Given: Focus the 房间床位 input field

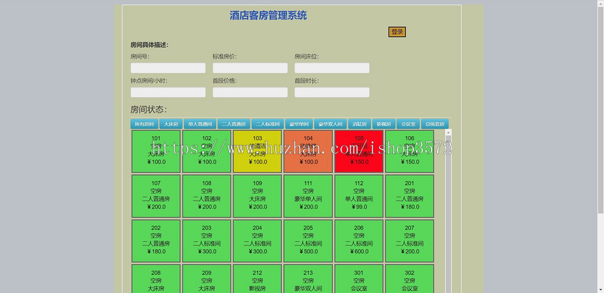Looking at the screenshot, I should click(x=332, y=68).
